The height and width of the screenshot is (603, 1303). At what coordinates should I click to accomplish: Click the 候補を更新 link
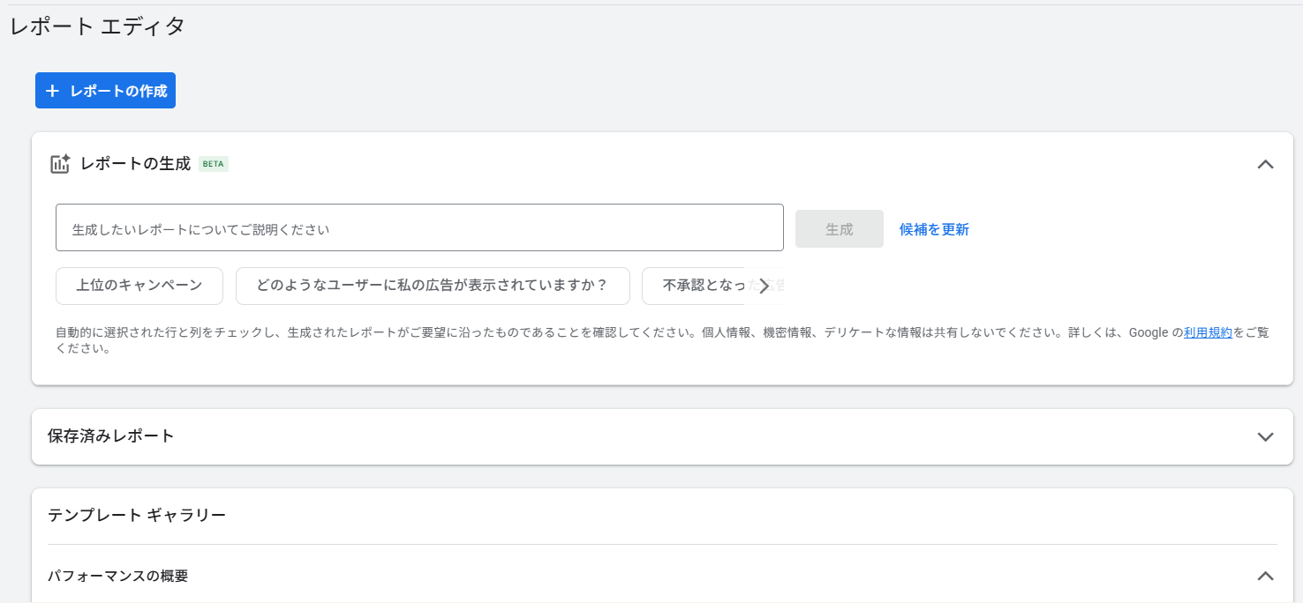(x=934, y=229)
